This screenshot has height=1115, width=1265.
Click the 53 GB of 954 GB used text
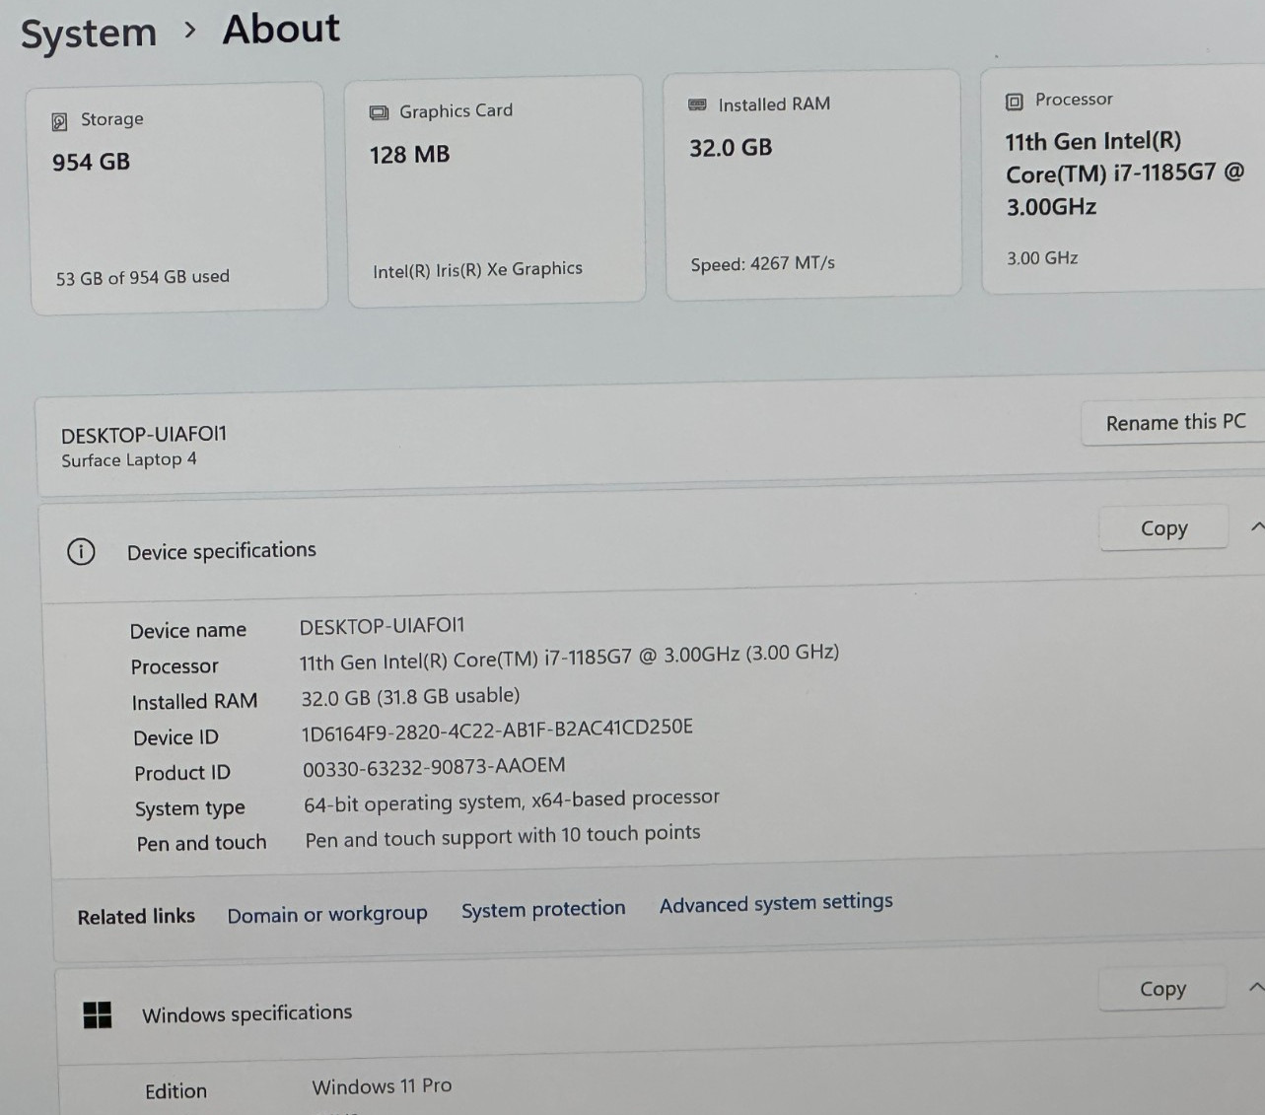click(142, 278)
